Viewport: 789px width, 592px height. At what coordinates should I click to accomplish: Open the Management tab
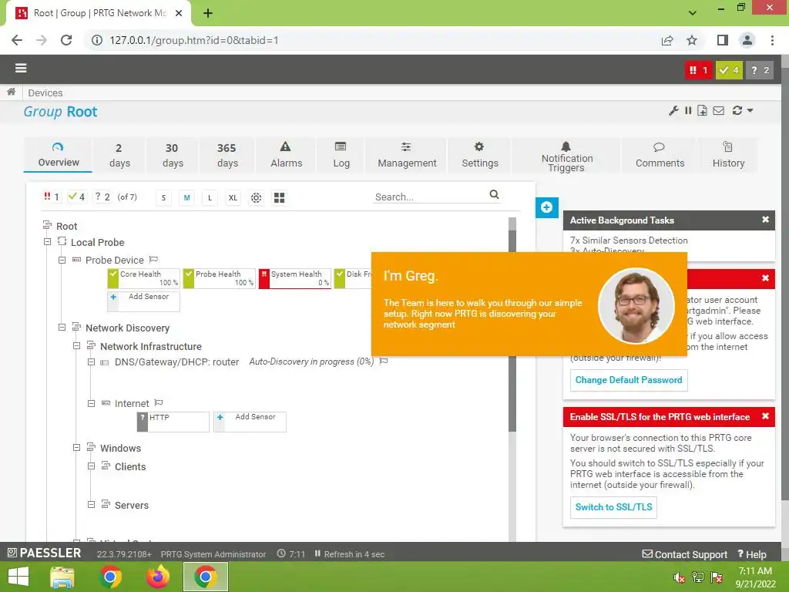tap(407, 155)
